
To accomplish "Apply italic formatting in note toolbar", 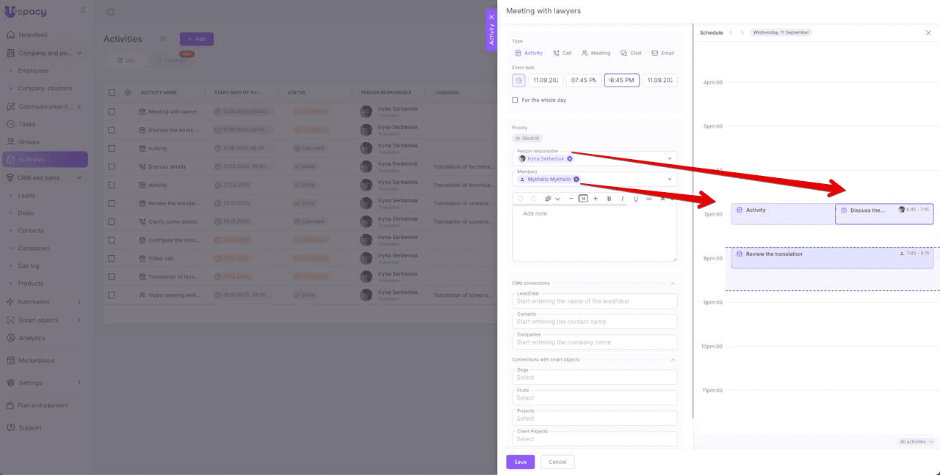I will 623,199.
